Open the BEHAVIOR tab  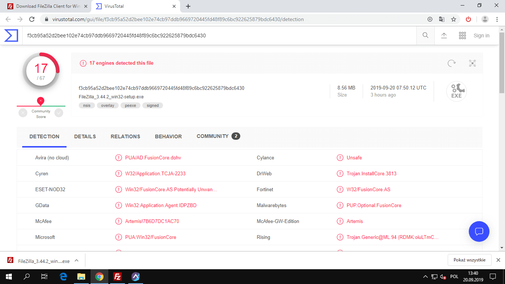pyautogui.click(x=168, y=136)
